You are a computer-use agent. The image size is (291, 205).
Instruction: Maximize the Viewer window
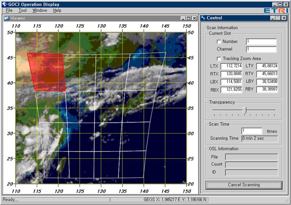189,18
